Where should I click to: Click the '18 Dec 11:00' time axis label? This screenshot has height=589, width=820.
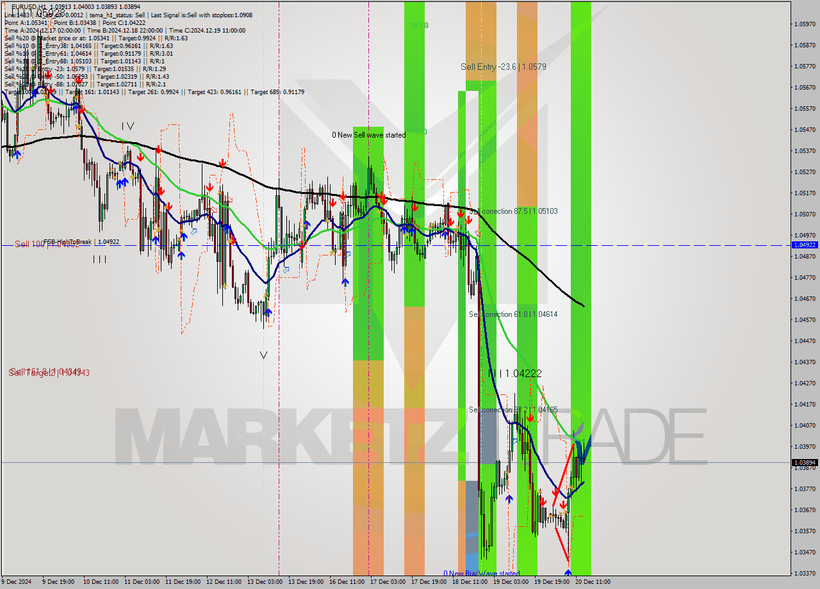470,582
